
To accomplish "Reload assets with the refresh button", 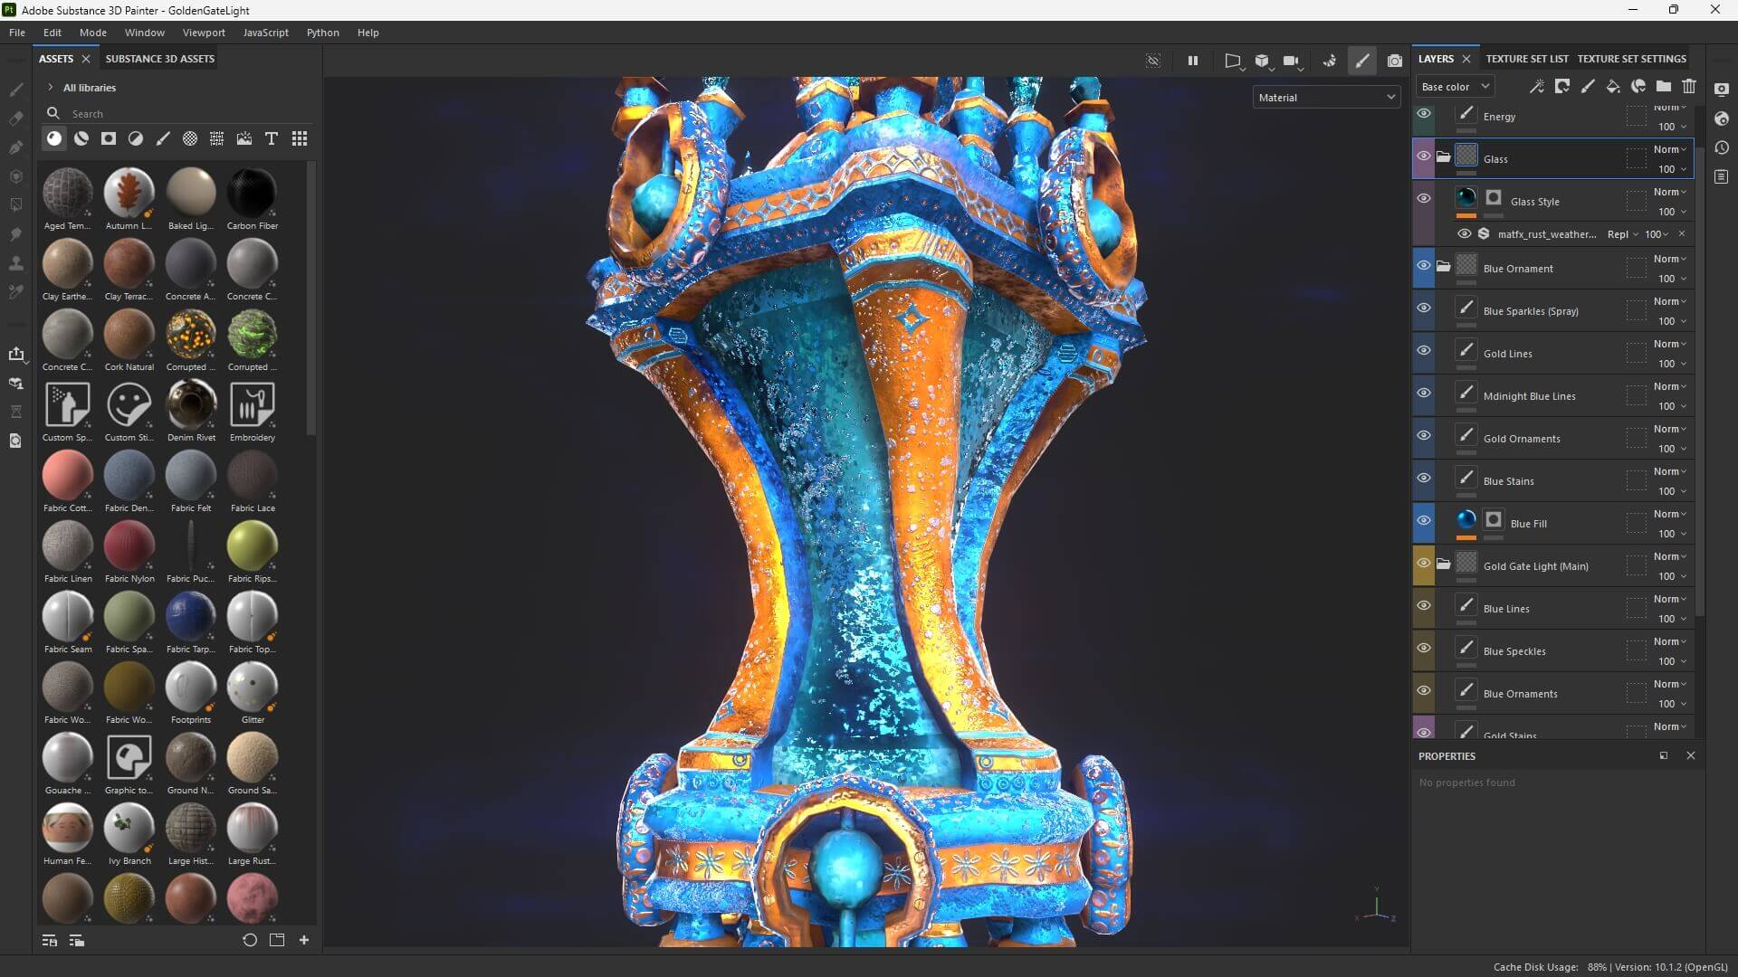I will (x=250, y=940).
